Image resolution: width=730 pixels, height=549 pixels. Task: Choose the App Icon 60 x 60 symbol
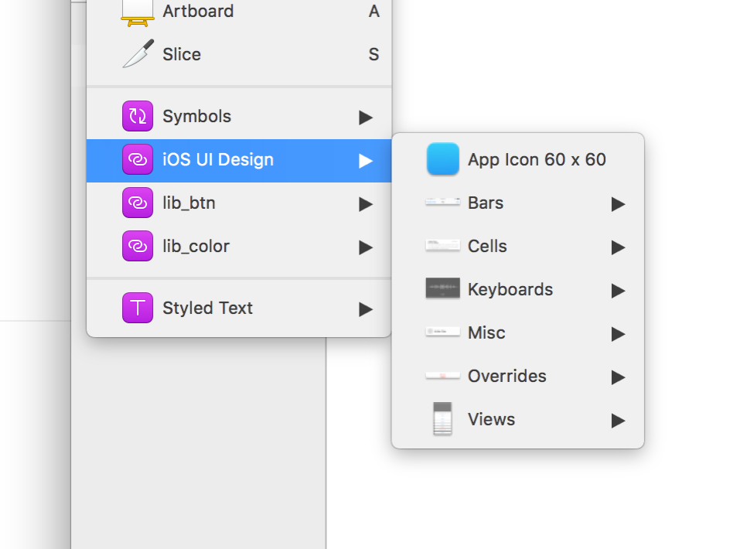click(537, 160)
